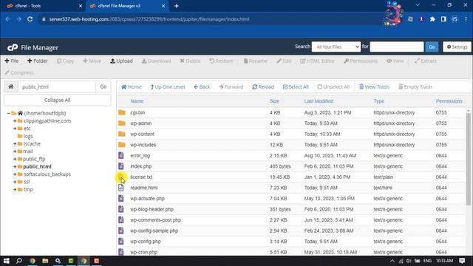This screenshot has width=473, height=266.
Task: Sort by Last Modified column
Action: [x=319, y=101]
